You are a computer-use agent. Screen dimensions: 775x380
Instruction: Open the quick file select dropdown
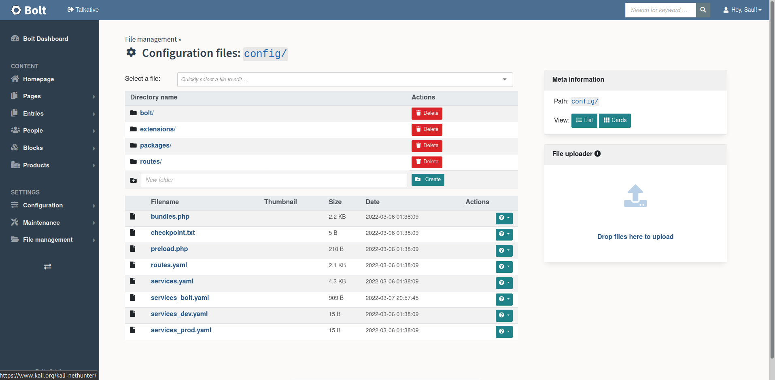(x=345, y=80)
